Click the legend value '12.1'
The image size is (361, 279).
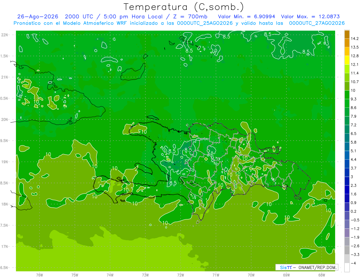pyautogui.click(x=355, y=65)
